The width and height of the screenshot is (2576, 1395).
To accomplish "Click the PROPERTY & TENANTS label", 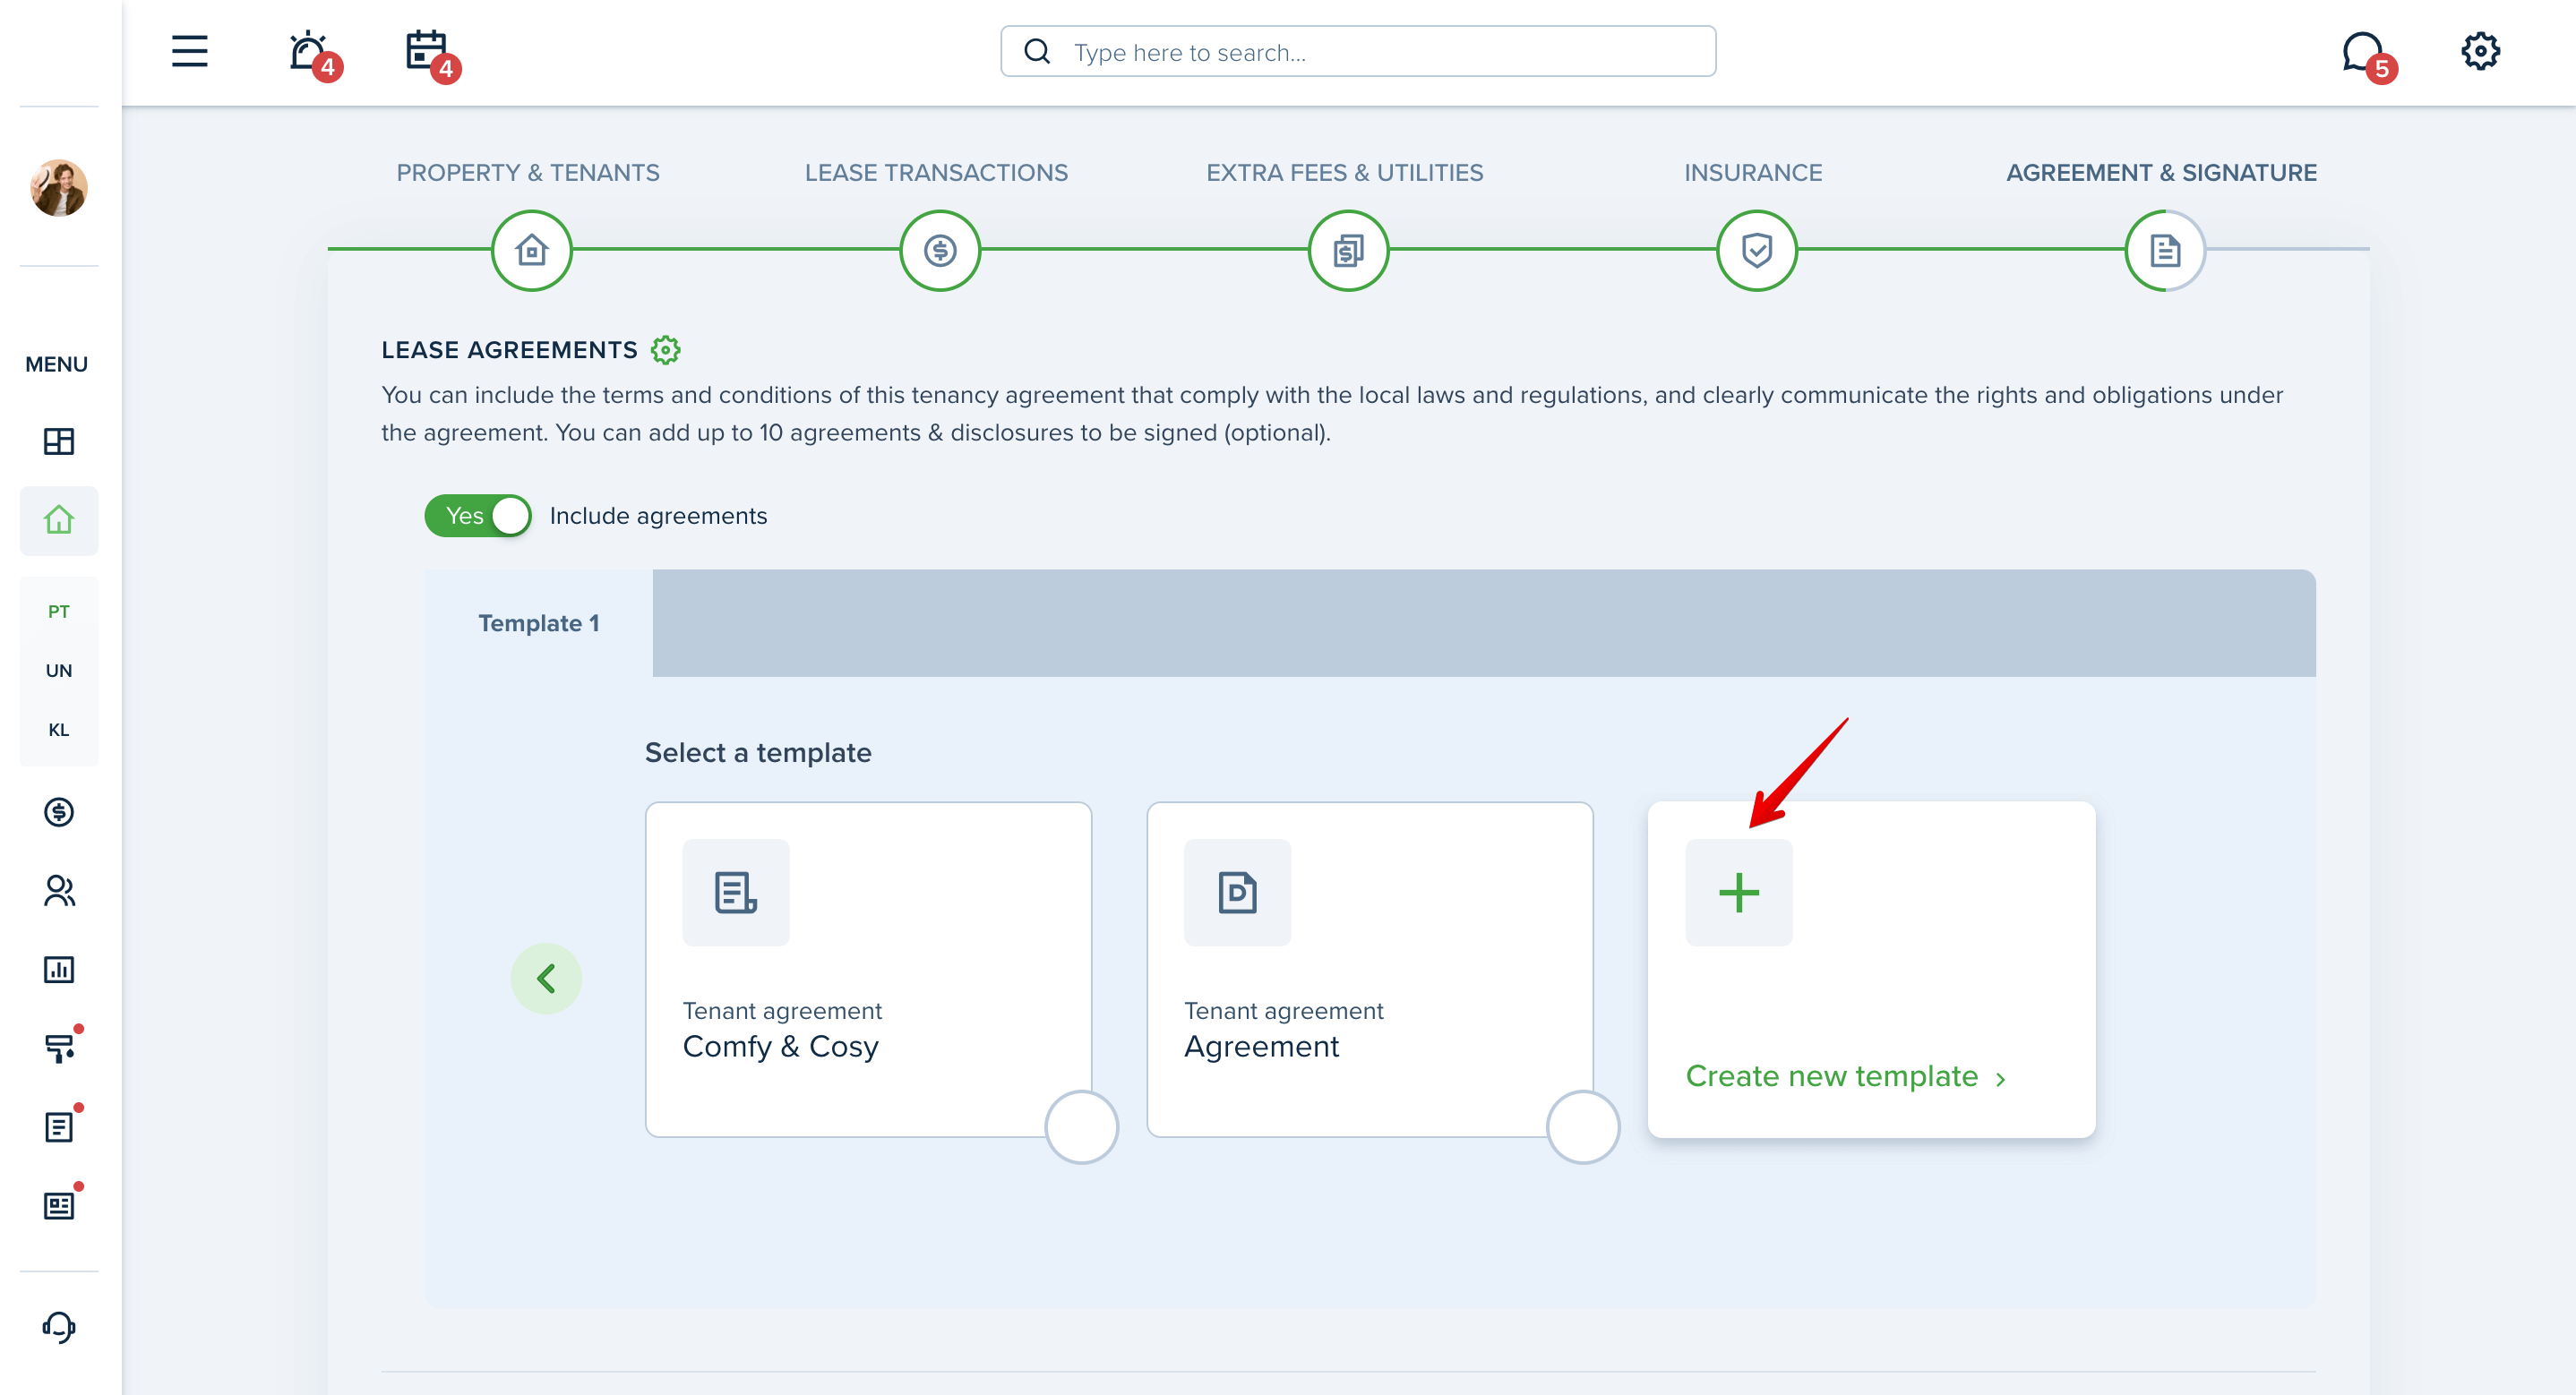I will [528, 173].
